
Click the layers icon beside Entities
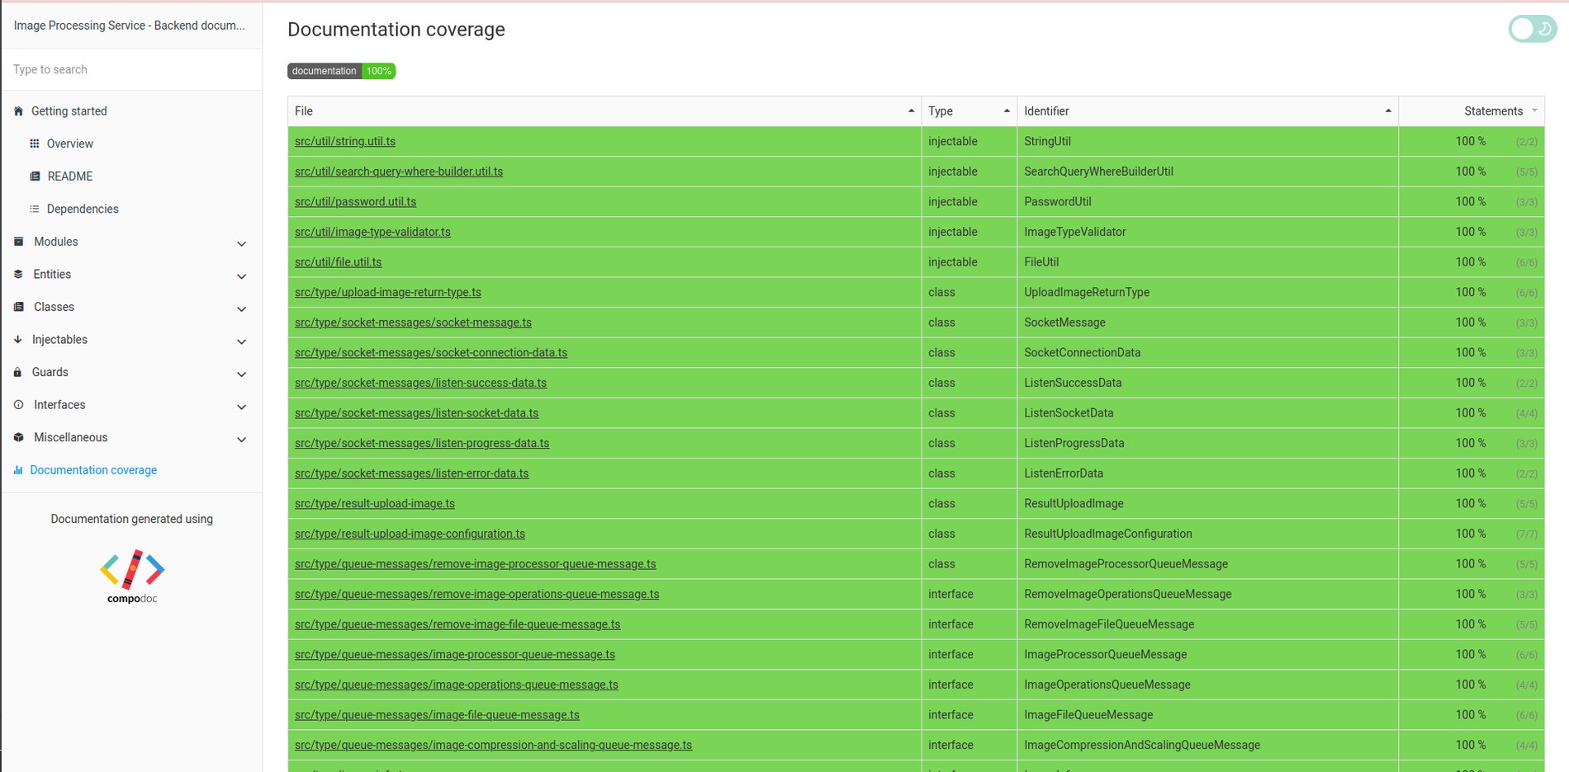coord(18,275)
